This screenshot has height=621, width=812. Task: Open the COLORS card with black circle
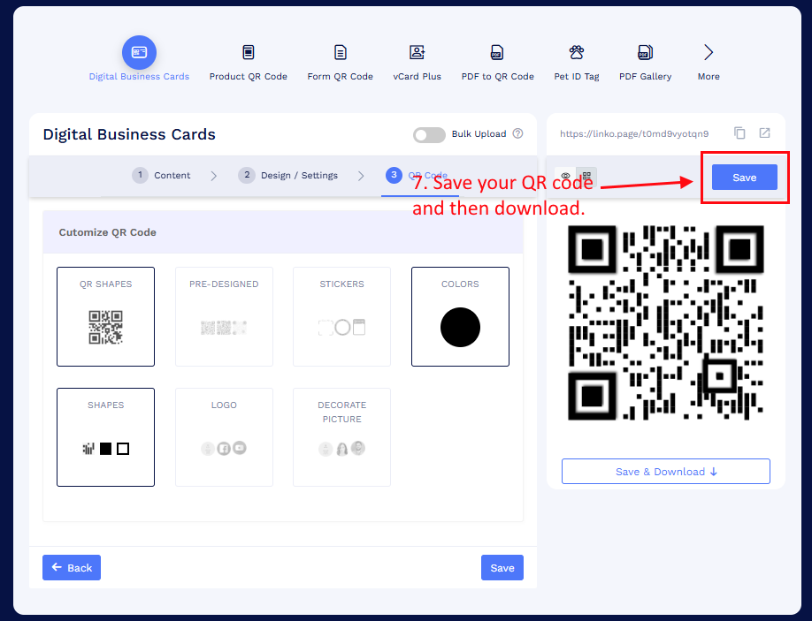[x=460, y=316]
